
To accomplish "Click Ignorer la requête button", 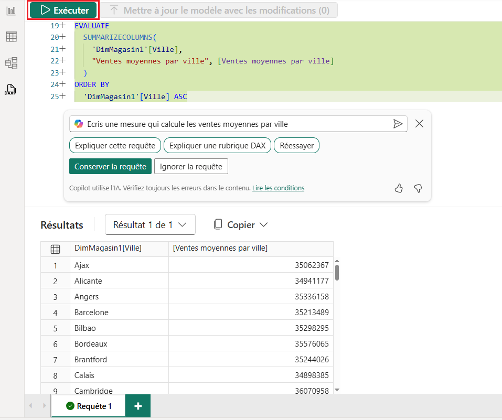I will coord(191,167).
